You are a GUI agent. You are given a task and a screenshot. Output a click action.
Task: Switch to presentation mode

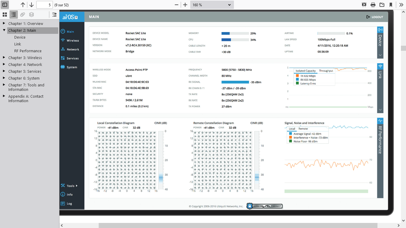coord(364,5)
